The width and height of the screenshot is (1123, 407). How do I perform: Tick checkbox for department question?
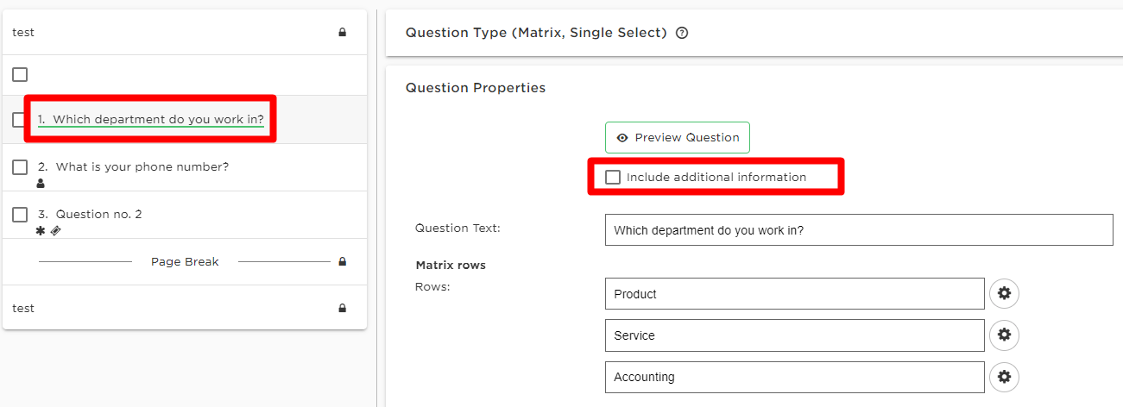(x=19, y=120)
